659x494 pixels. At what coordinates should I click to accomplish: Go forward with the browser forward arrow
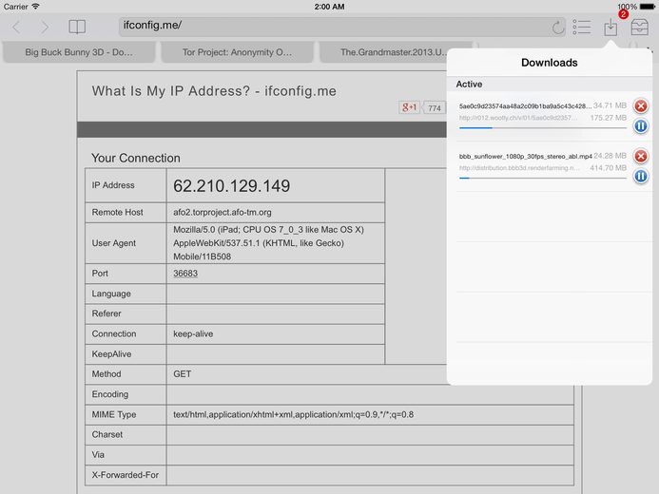[x=44, y=28]
